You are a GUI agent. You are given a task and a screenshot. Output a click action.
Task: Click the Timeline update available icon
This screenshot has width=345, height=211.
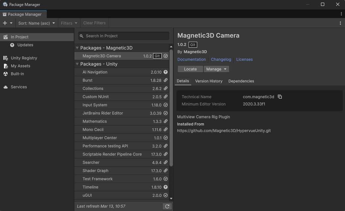[x=166, y=187]
